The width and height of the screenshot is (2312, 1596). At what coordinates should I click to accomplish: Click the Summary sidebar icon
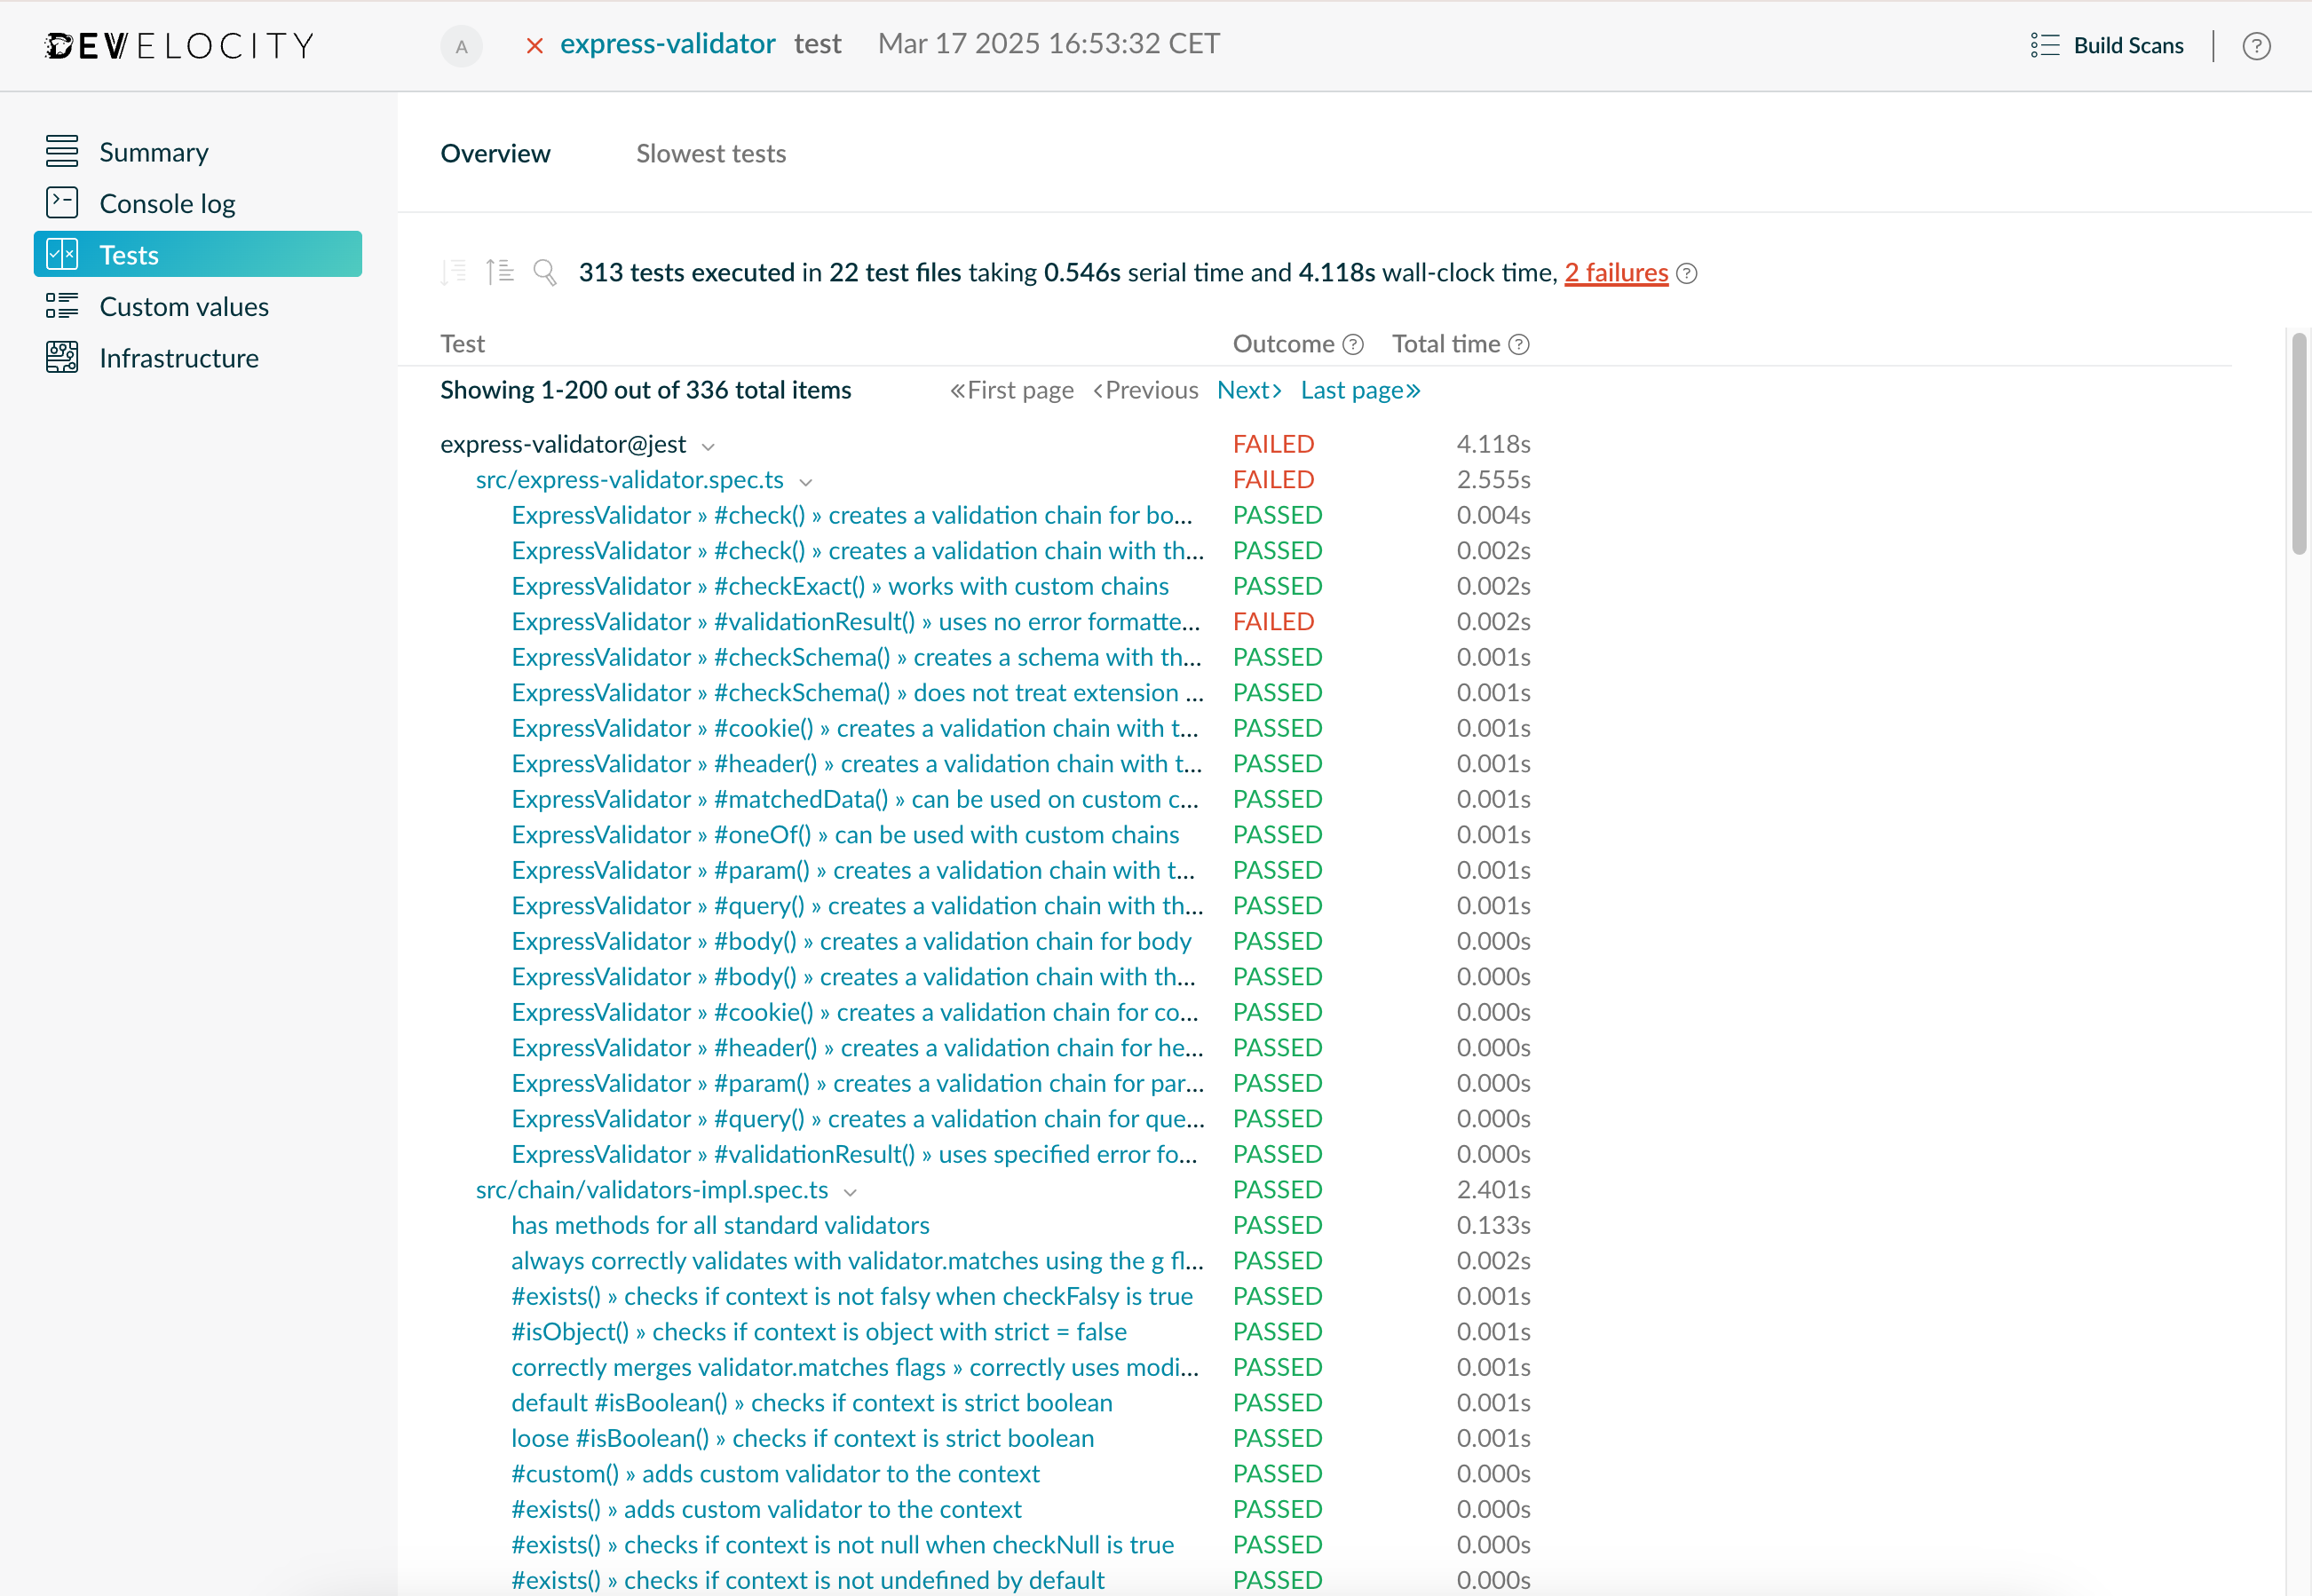pyautogui.click(x=62, y=151)
